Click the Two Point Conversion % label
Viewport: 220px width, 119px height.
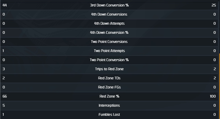[x=109, y=60]
